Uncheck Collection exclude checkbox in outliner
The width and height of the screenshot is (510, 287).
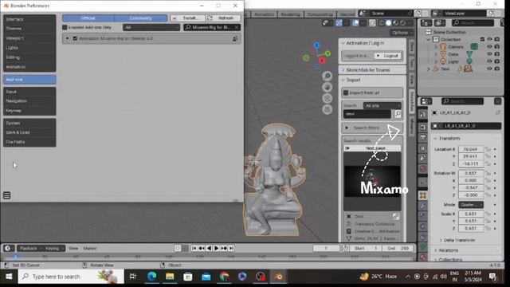(482, 39)
